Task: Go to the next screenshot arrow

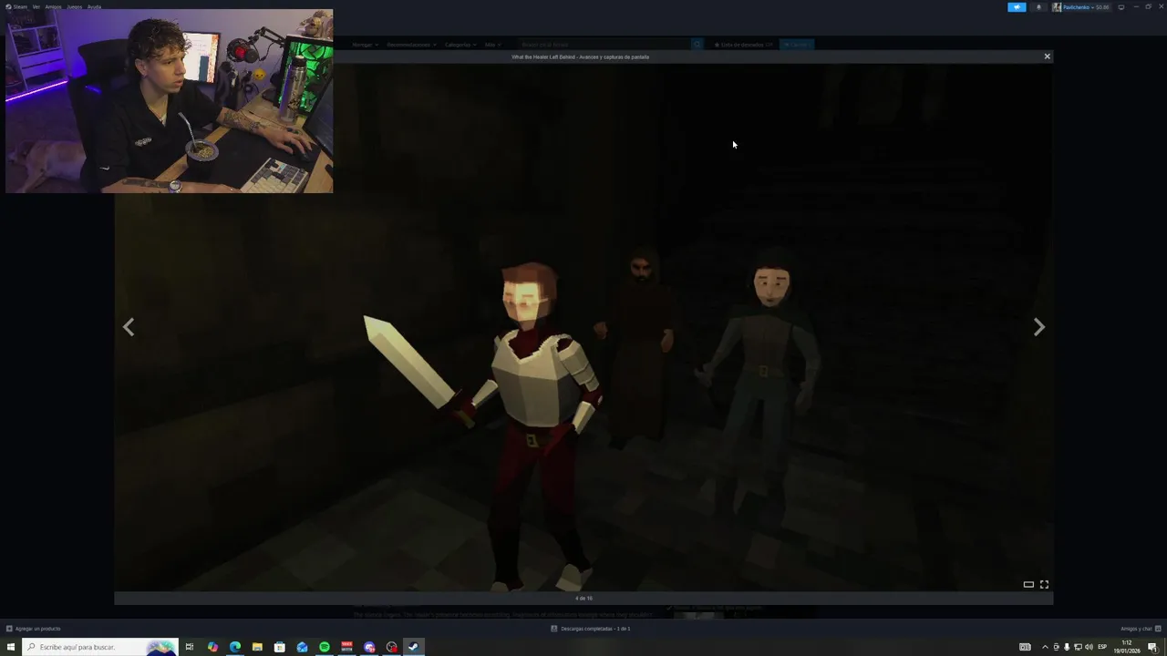Action: (1038, 327)
